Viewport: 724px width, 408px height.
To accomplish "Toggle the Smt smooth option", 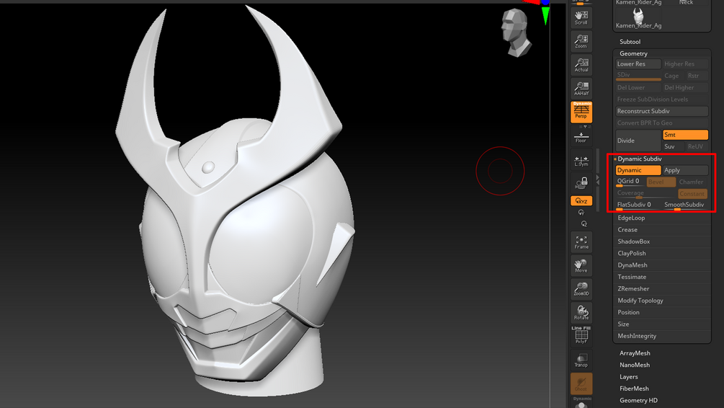I will pyautogui.click(x=685, y=135).
